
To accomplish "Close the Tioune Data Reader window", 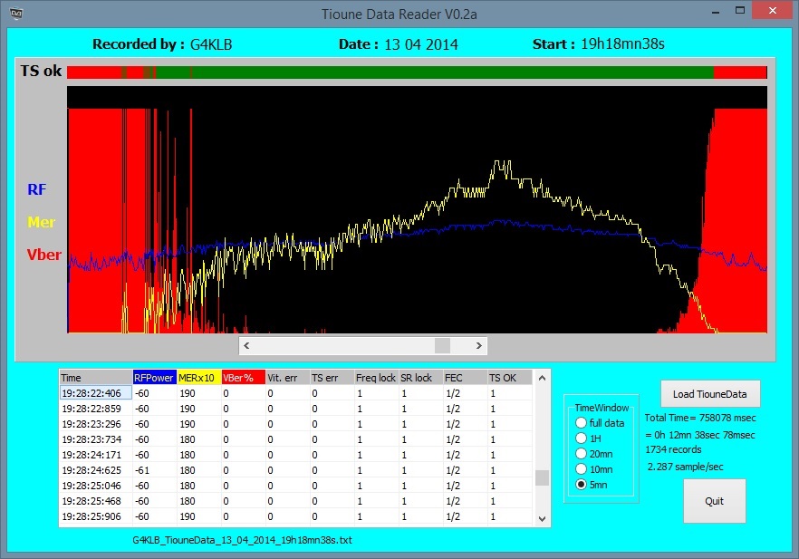I will click(775, 12).
